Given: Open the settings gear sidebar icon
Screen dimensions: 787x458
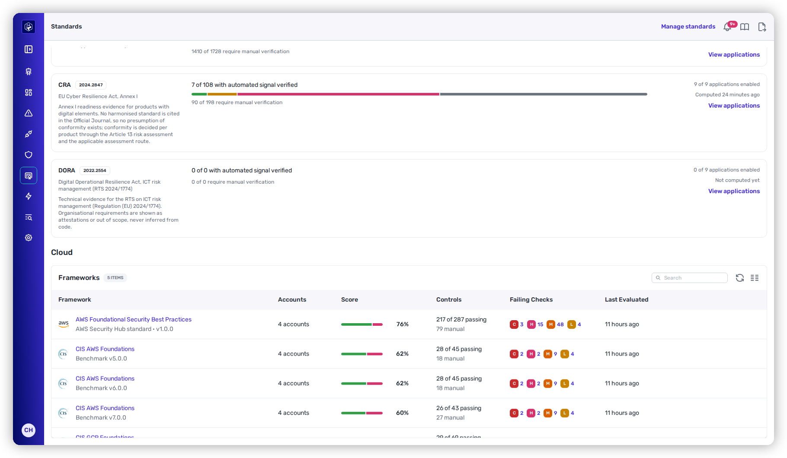Looking at the screenshot, I should (29, 238).
